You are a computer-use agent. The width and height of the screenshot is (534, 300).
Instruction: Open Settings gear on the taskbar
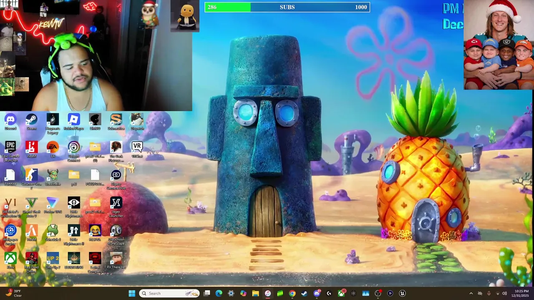[x=231, y=293]
